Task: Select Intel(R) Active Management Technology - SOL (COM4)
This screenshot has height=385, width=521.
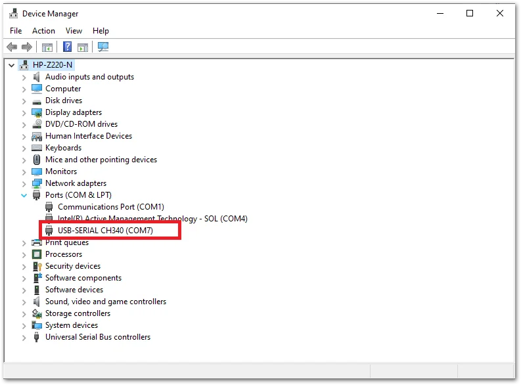Action: coord(152,219)
